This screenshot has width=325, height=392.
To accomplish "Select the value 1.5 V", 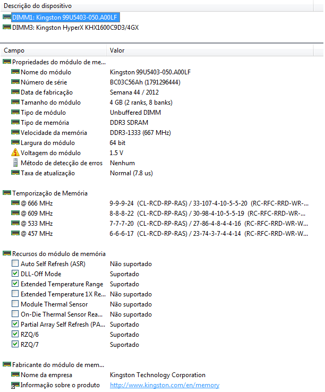I will pyautogui.click(x=116, y=153).
